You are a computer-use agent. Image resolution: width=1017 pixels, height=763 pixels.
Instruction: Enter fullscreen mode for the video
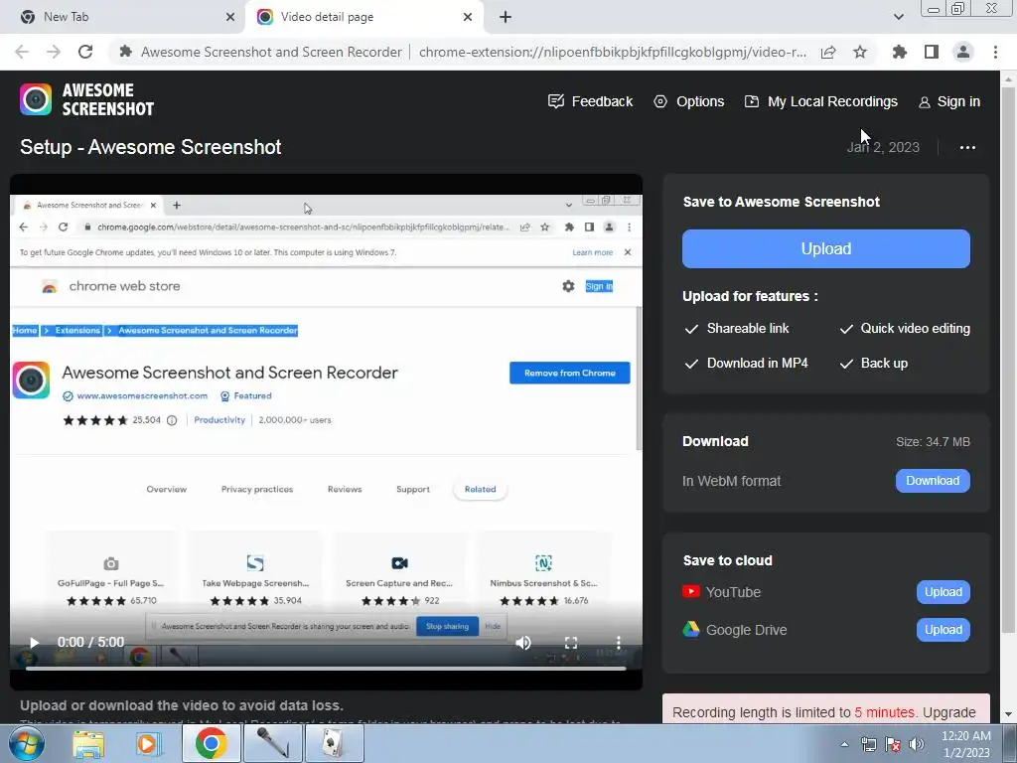pyautogui.click(x=571, y=643)
